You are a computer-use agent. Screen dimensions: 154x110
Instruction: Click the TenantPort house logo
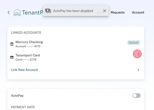point(17,12)
